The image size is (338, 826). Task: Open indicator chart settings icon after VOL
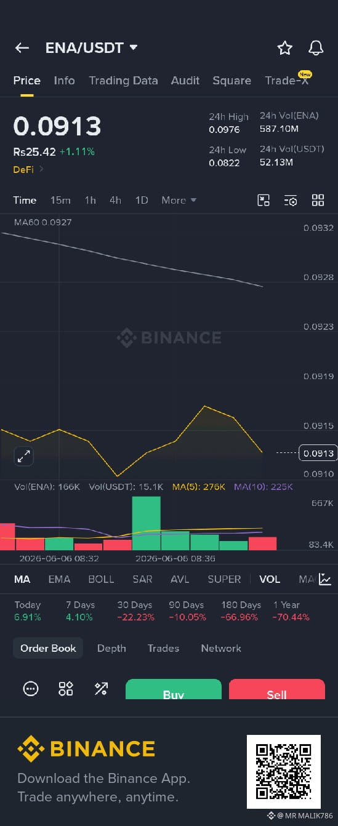click(324, 579)
